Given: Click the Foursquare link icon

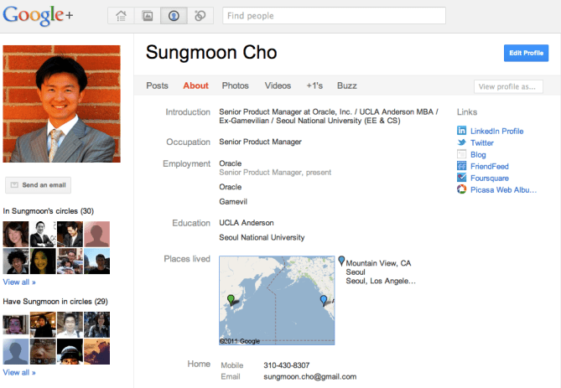Looking at the screenshot, I should [461, 178].
